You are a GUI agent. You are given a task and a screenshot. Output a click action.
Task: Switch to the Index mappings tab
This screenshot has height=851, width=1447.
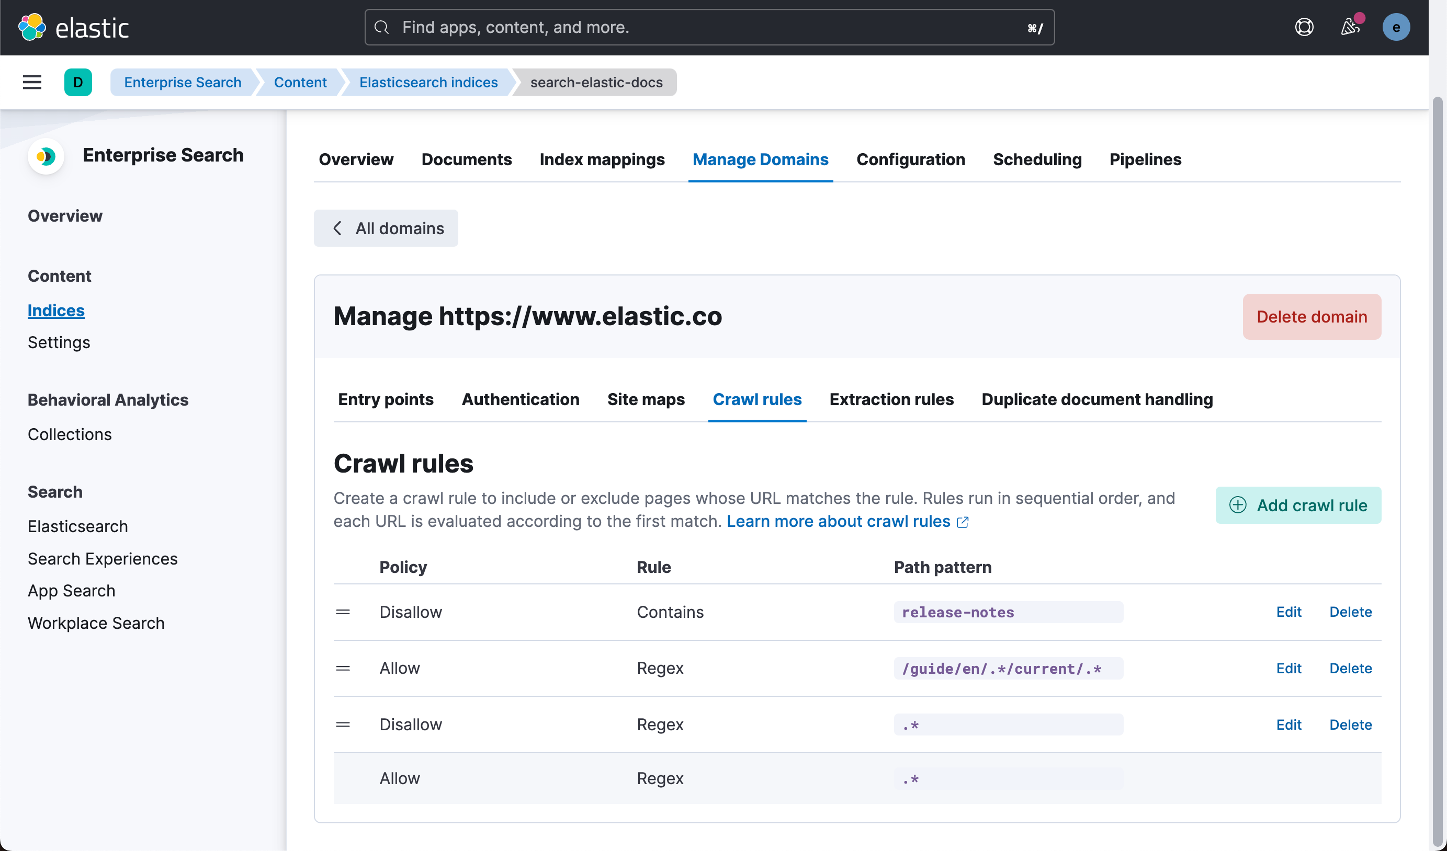coord(602,159)
